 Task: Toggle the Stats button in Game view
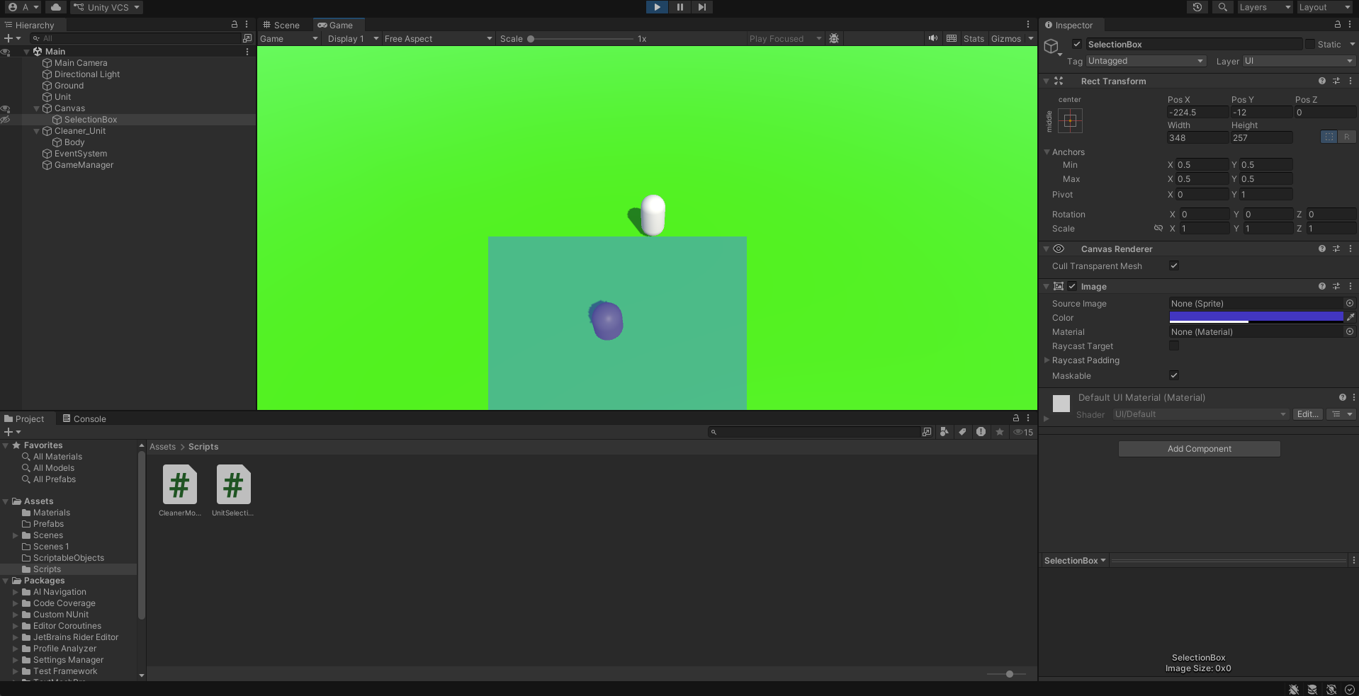(974, 39)
